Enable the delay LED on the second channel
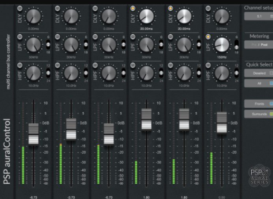Screen dimensions: 273x199 coord(58,8)
